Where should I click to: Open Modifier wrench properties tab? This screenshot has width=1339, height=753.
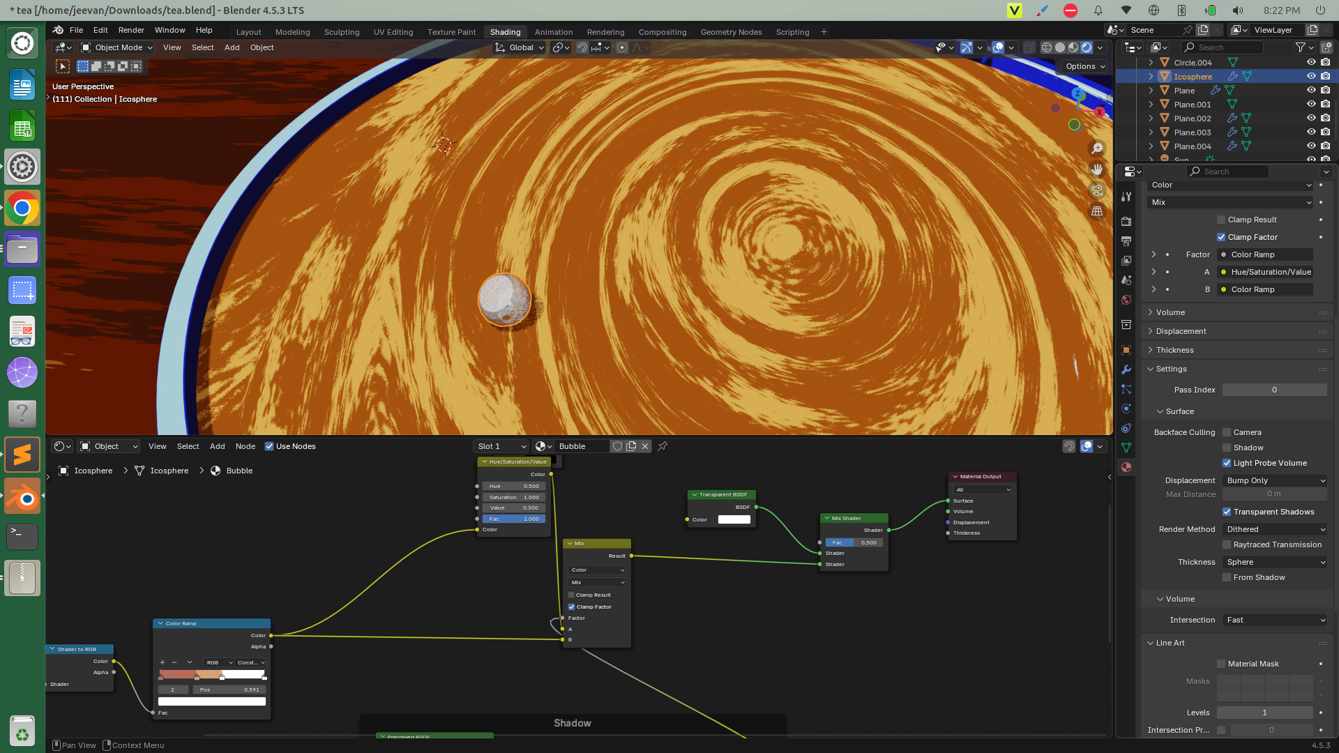1126,370
